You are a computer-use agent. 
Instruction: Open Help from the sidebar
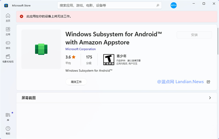[8, 131]
